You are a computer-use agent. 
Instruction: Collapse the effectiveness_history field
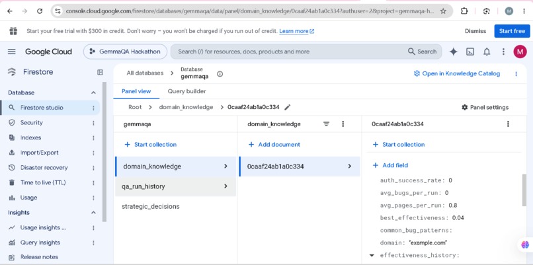(372, 256)
